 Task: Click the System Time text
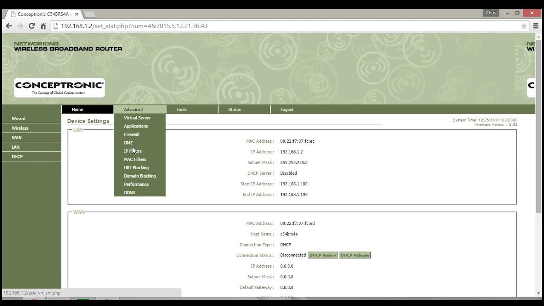(x=485, y=120)
